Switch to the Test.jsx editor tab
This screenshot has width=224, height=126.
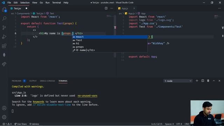tap(19, 8)
